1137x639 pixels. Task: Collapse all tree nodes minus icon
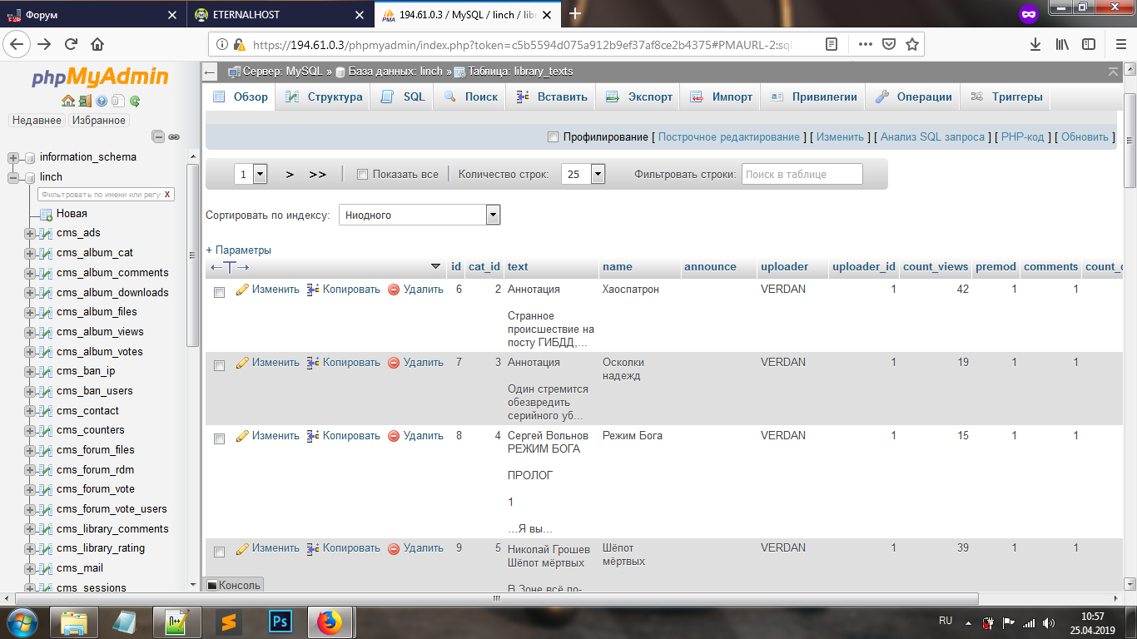point(158,136)
